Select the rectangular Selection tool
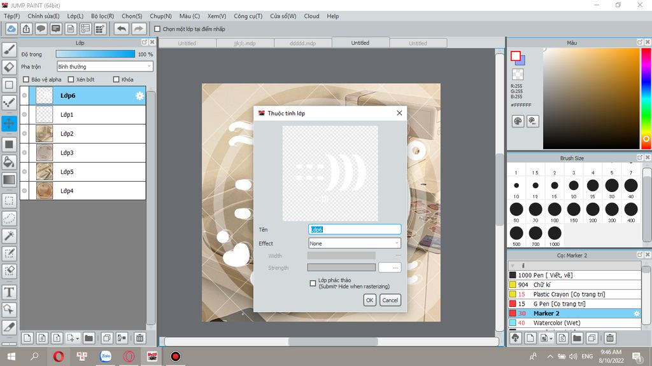 point(9,201)
